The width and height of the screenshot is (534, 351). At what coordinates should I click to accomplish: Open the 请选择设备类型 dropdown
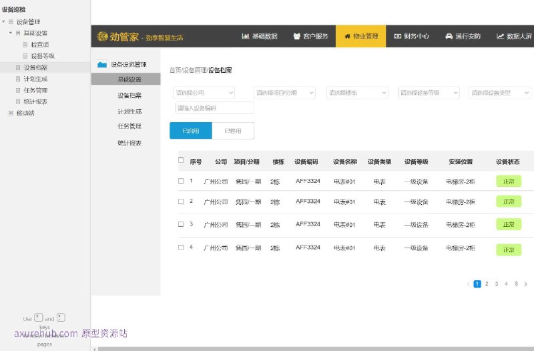pos(500,93)
